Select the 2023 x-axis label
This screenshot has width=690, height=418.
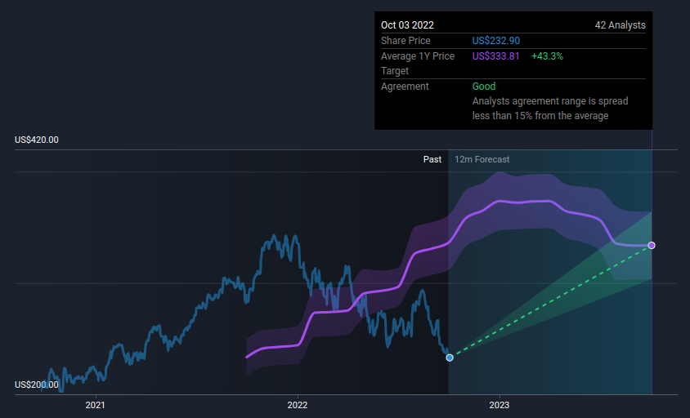coord(500,405)
